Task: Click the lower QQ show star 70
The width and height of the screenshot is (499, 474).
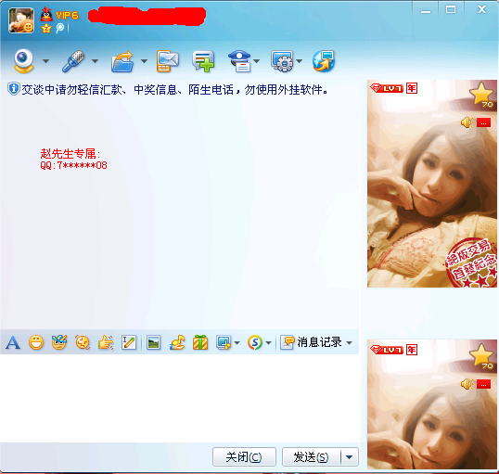Action: click(x=481, y=356)
